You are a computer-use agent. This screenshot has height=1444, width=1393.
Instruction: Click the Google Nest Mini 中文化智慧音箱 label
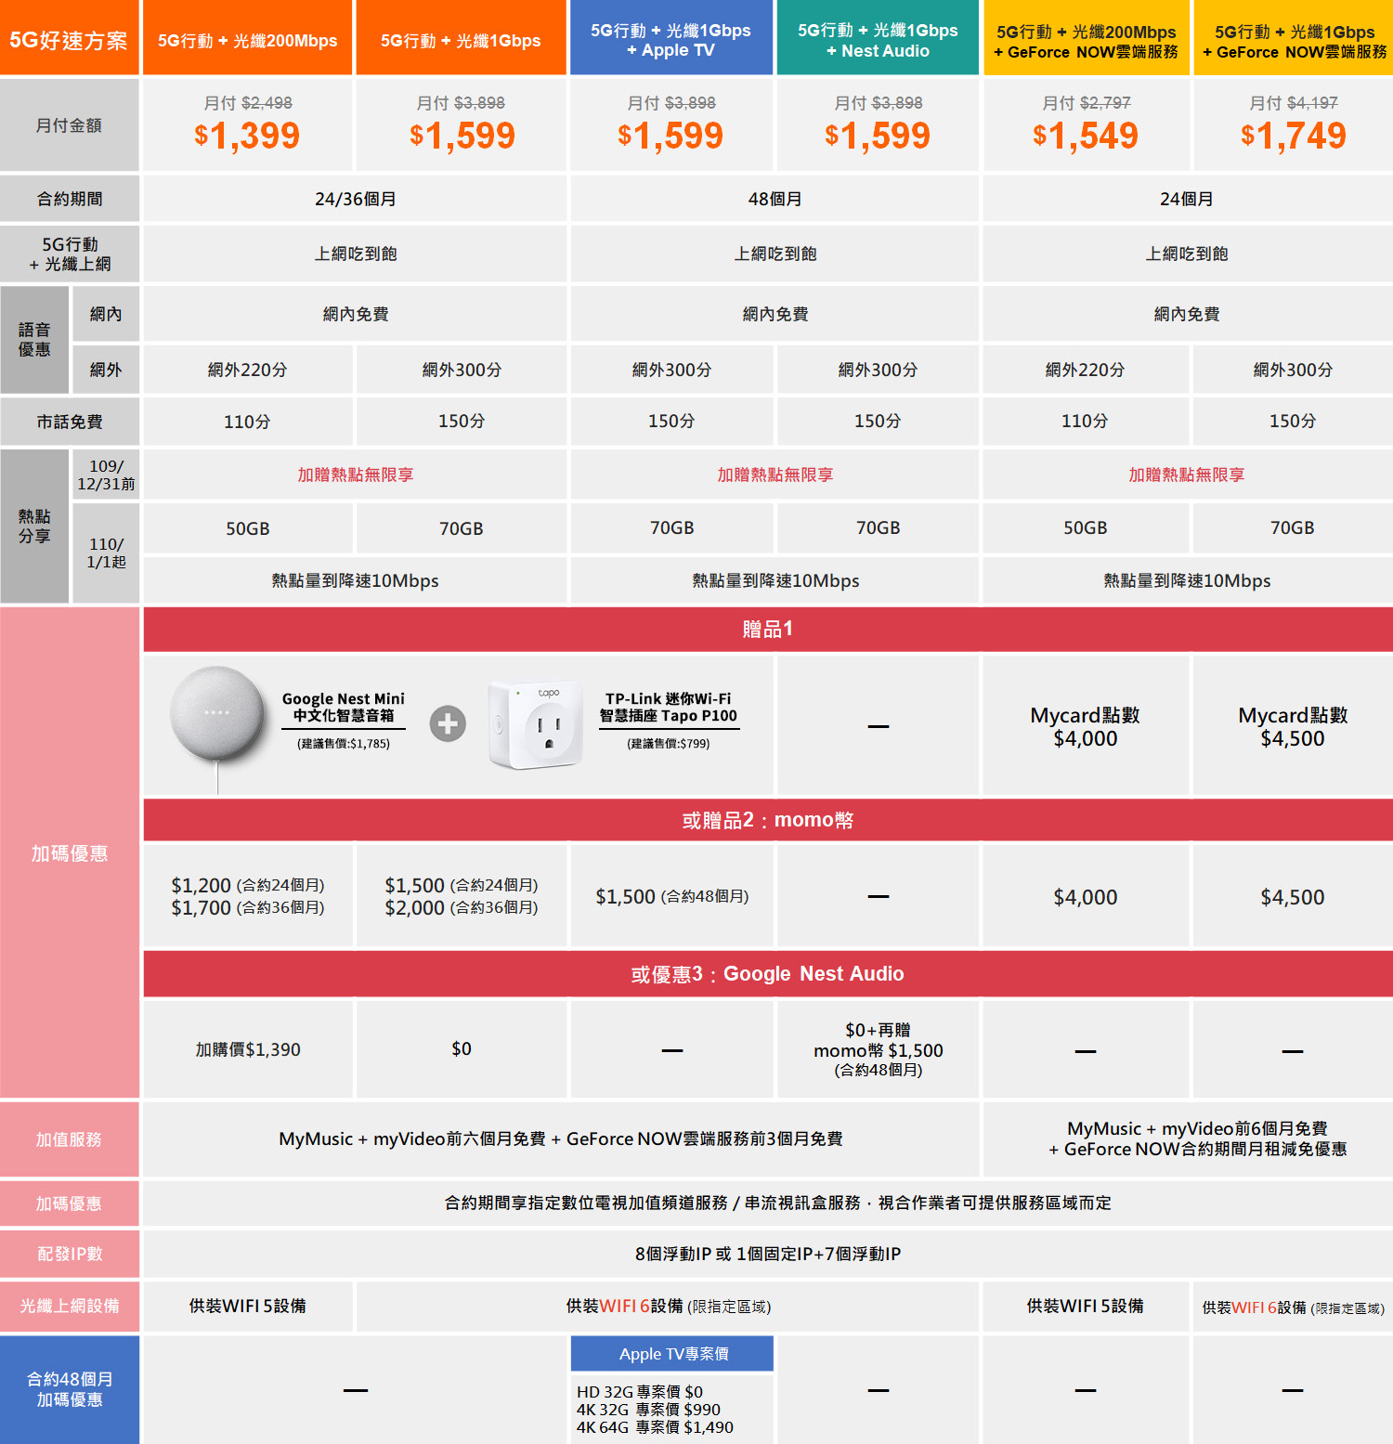click(344, 708)
